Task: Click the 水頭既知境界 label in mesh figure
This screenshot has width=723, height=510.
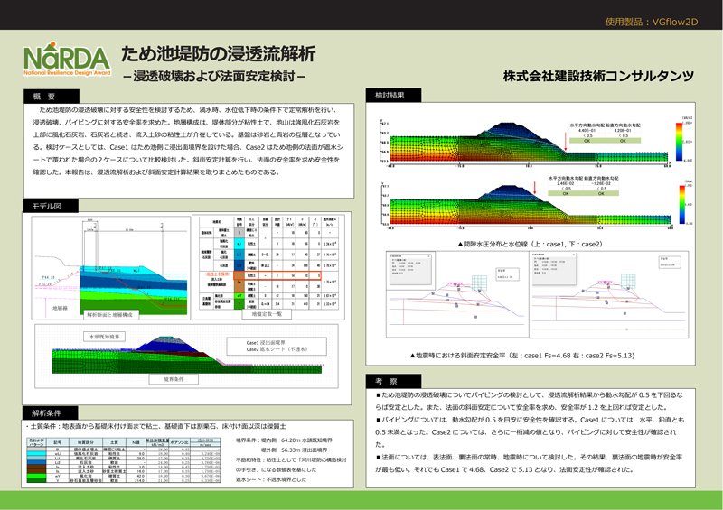Action: click(104, 337)
